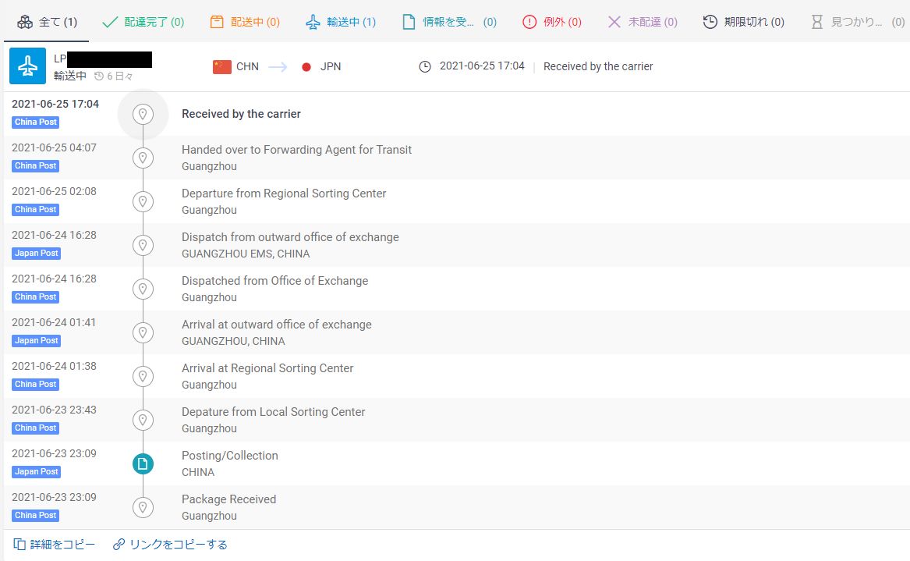
Task: Open the 配送中 (0) tab
Action: tap(245, 22)
